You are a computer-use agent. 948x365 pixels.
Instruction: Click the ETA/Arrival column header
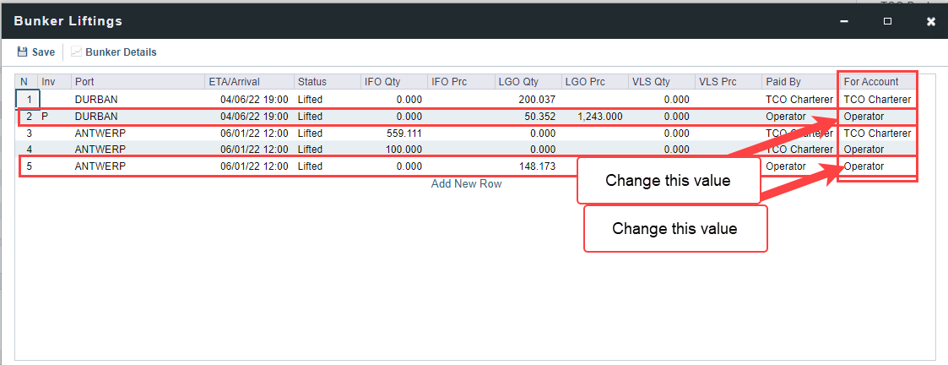pos(234,82)
